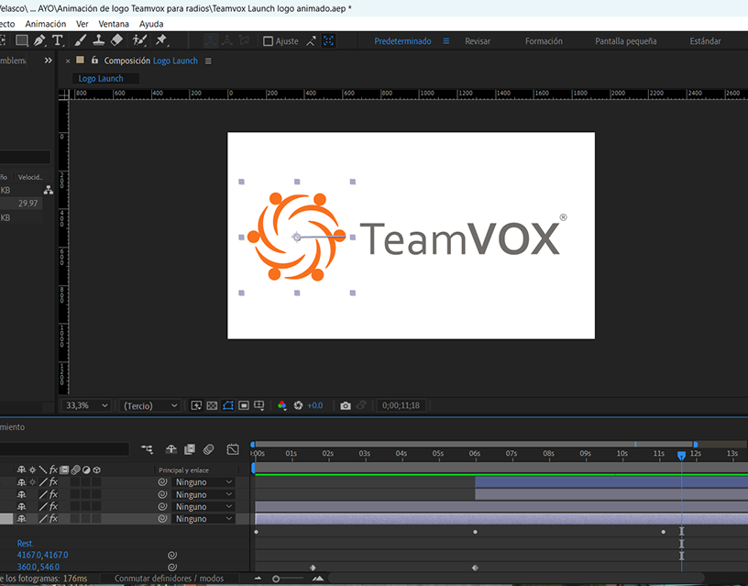Open third layer's Ninguno parent dropdown
748x586 pixels.
[203, 507]
